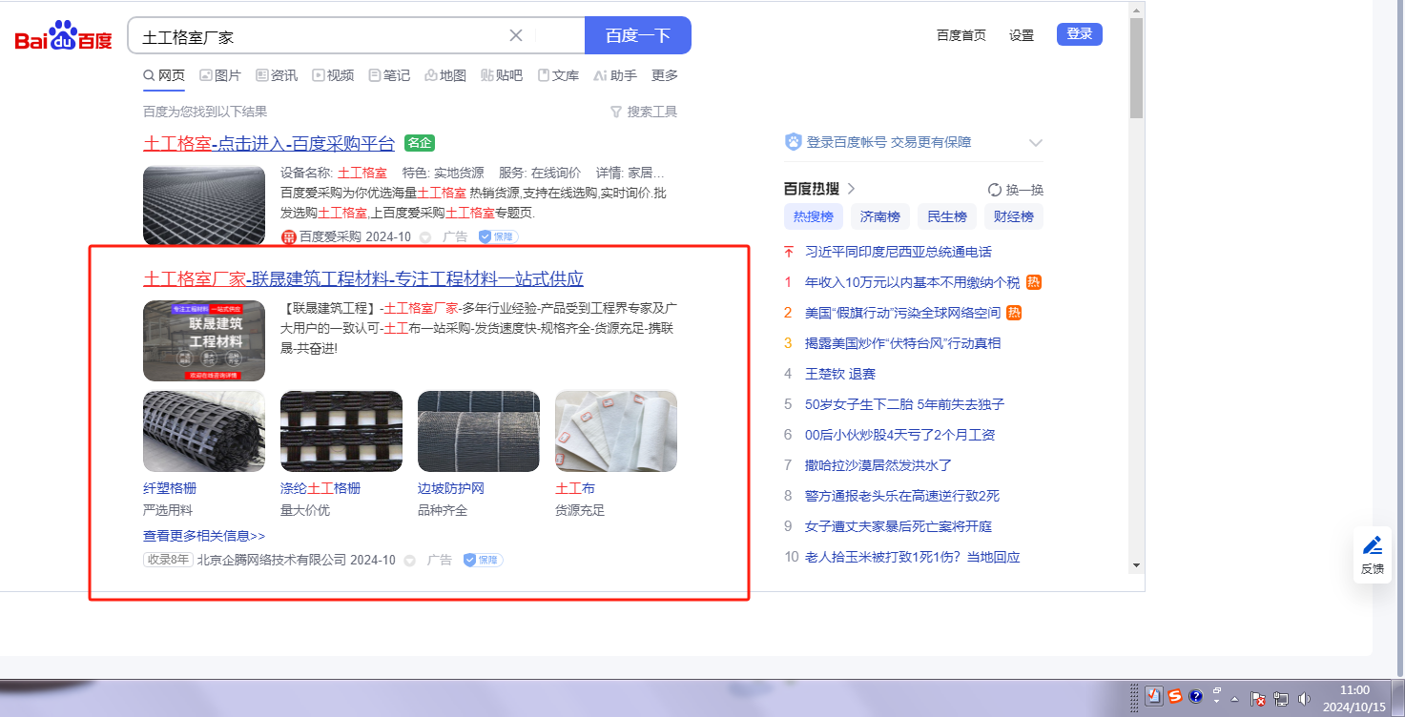Click the network connection tray icon

(x=1281, y=698)
